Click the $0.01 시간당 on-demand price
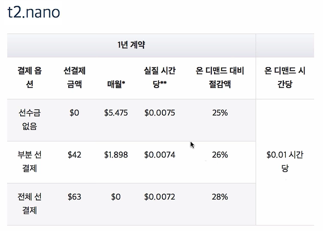The image size is (323, 231). (285, 161)
